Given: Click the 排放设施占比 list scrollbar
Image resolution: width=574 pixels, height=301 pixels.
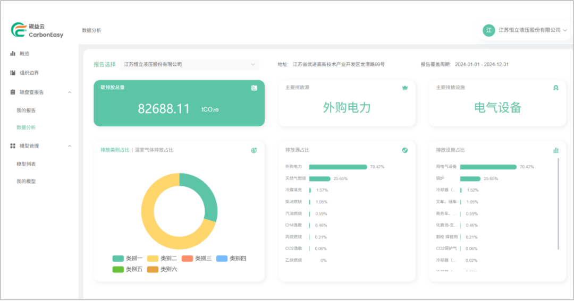Looking at the screenshot, I should pyautogui.click(x=558, y=204).
